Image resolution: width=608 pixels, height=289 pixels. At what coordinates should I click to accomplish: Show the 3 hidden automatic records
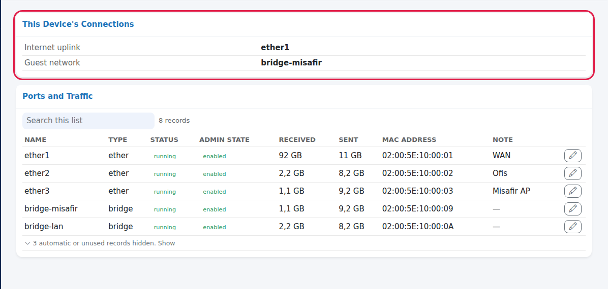click(100, 243)
